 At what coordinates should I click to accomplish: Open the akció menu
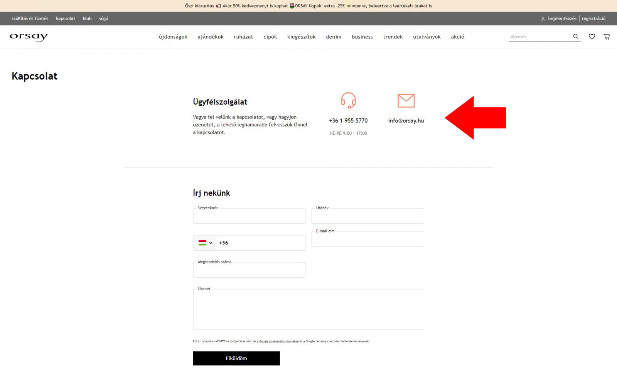click(458, 37)
